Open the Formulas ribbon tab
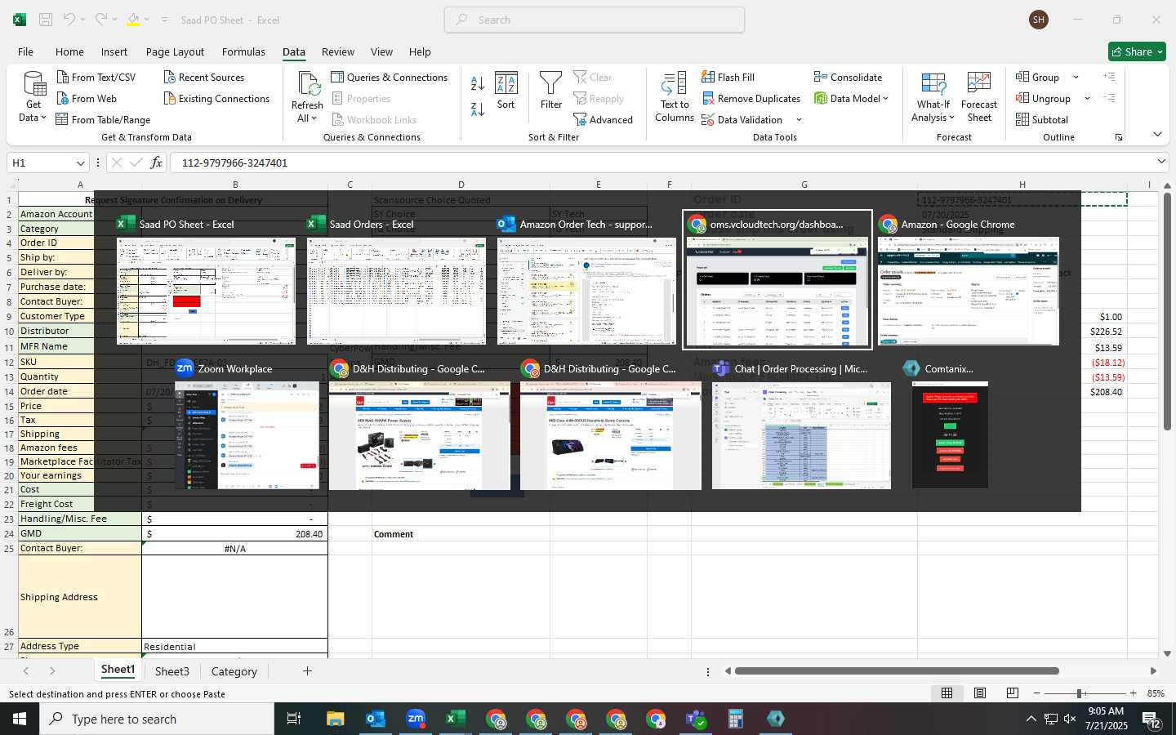1176x735 pixels. 243,51
